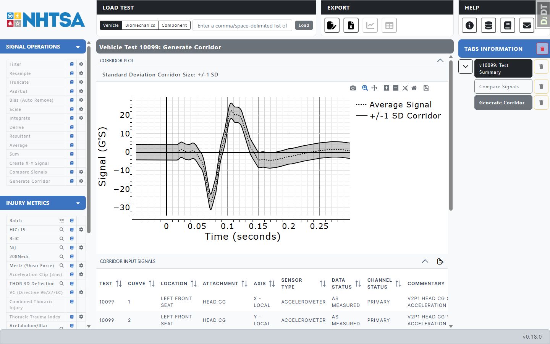
Task: Click the test number input field
Action: pyautogui.click(x=243, y=26)
